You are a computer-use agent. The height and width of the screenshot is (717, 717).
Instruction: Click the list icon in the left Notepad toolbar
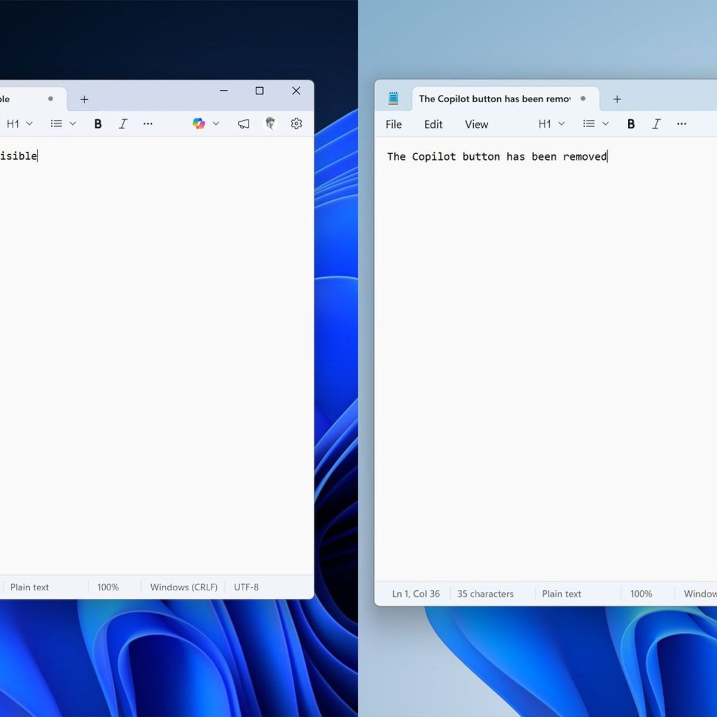click(x=56, y=124)
